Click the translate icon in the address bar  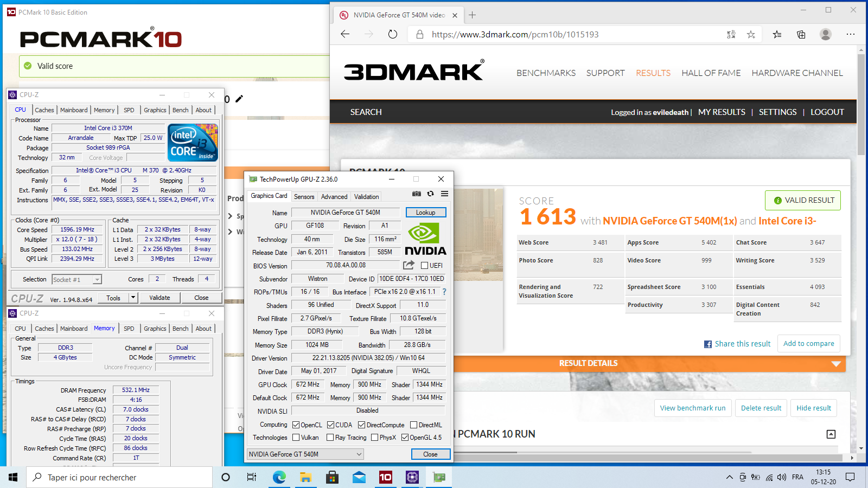[731, 34]
